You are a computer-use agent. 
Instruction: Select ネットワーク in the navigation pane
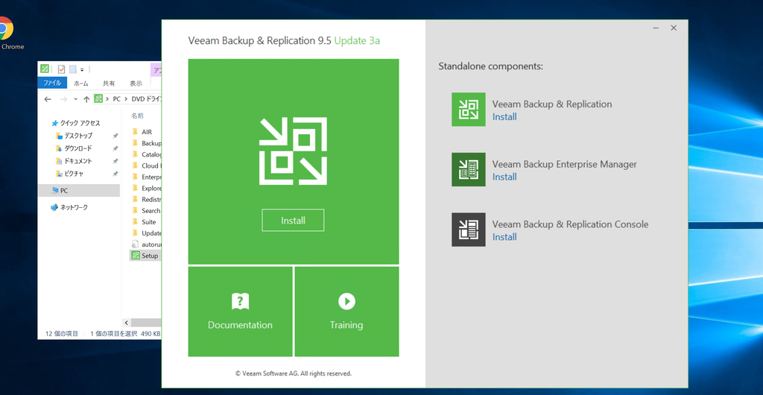pyautogui.click(x=74, y=207)
